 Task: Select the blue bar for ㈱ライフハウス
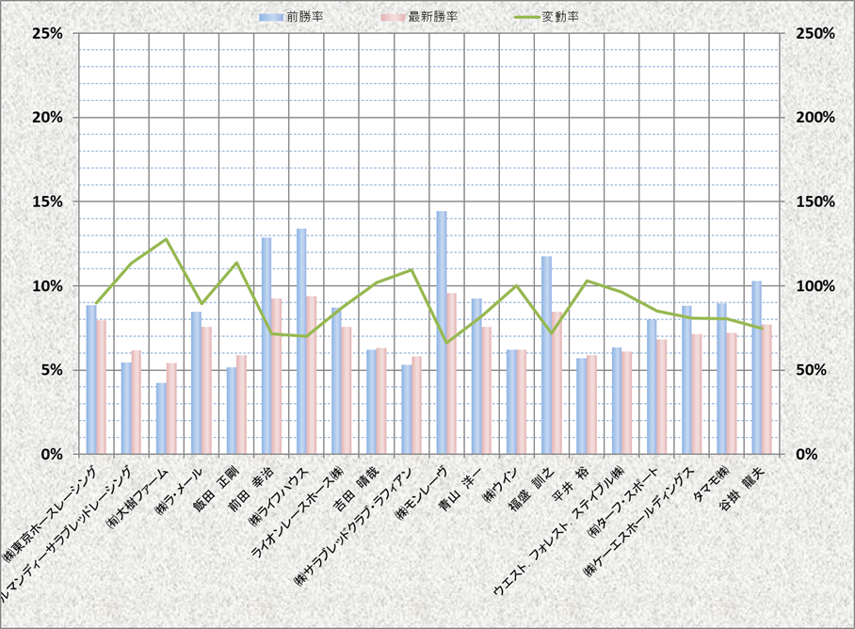click(x=301, y=341)
